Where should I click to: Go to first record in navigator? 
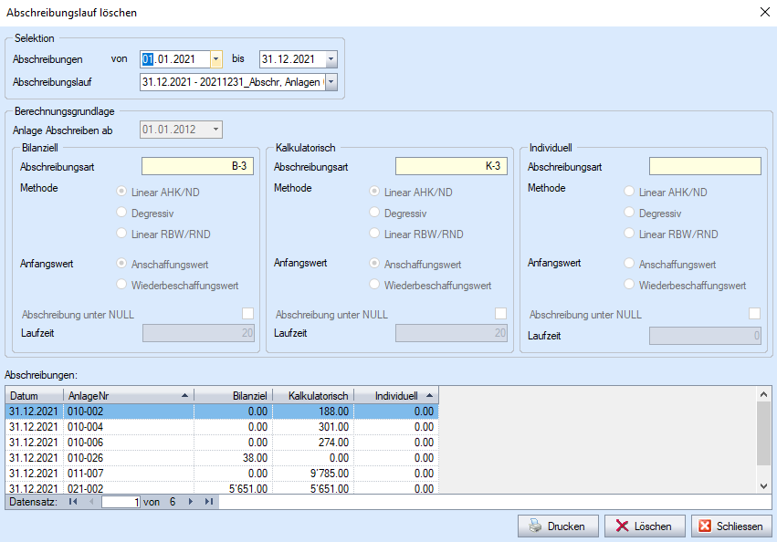tap(74, 502)
